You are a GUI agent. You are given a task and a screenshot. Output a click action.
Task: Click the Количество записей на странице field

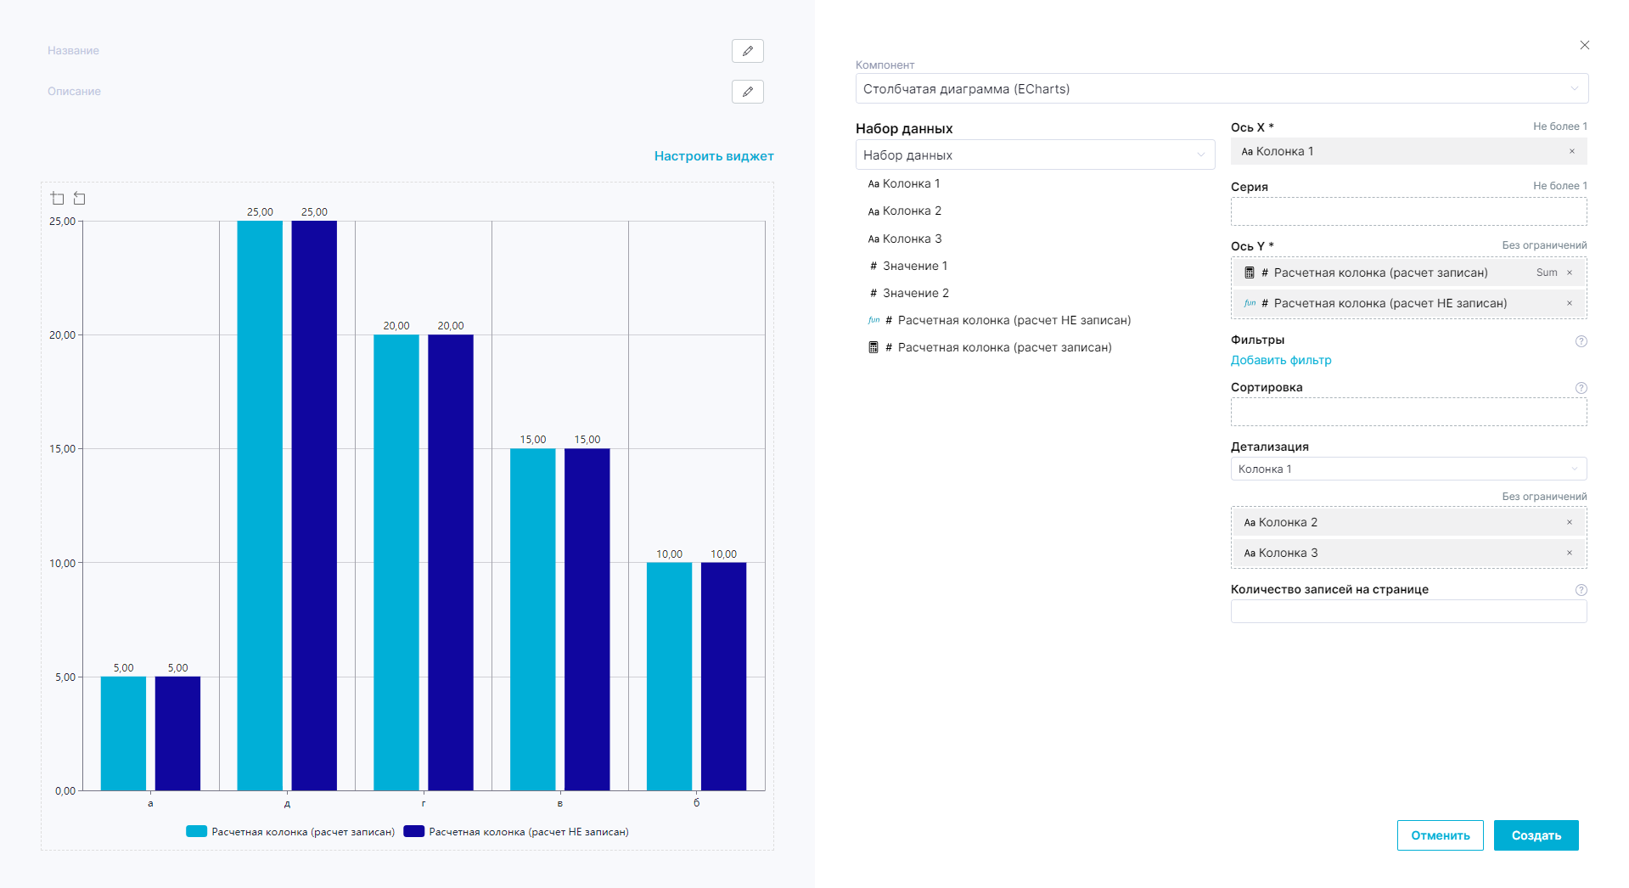pos(1407,612)
